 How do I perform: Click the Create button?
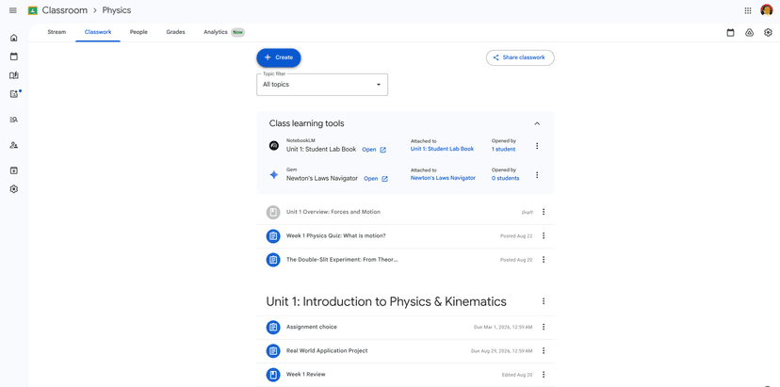click(x=279, y=57)
